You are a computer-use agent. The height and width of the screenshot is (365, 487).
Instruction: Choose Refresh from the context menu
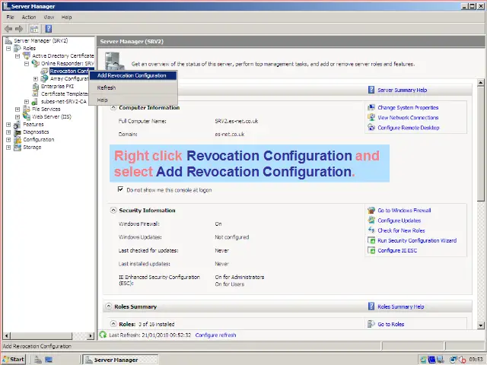(107, 88)
